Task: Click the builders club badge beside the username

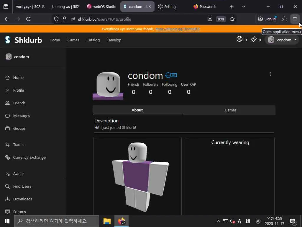Action: pos(171,75)
